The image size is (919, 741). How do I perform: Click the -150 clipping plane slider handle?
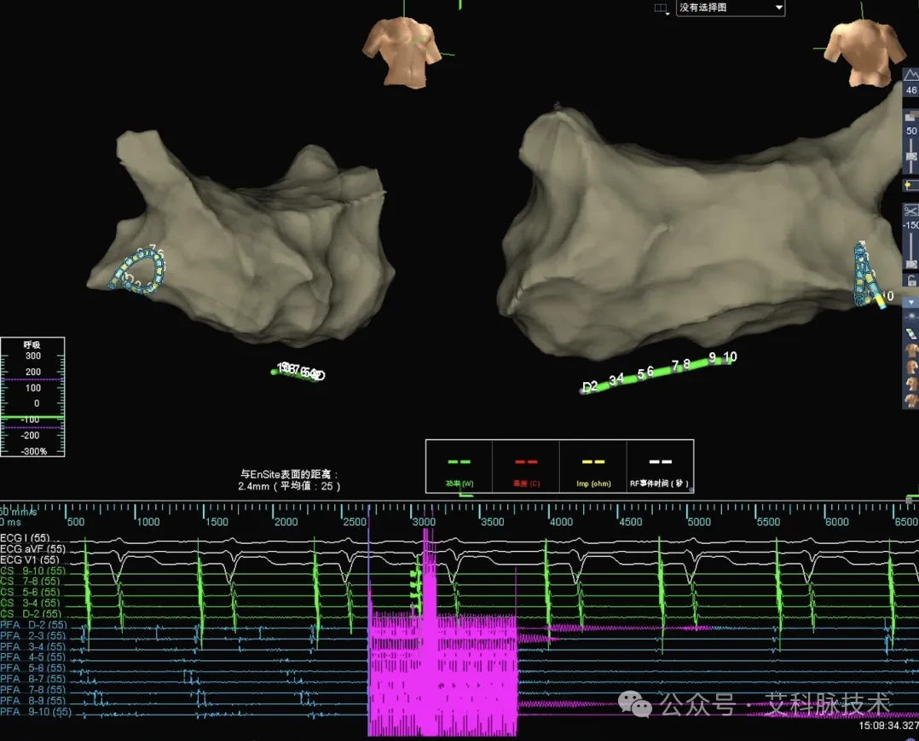910,264
